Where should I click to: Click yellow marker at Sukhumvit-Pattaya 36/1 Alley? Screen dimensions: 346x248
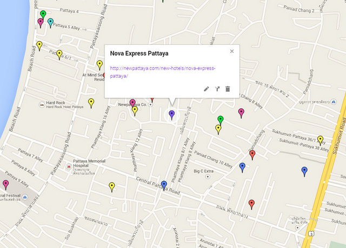click(320, 141)
